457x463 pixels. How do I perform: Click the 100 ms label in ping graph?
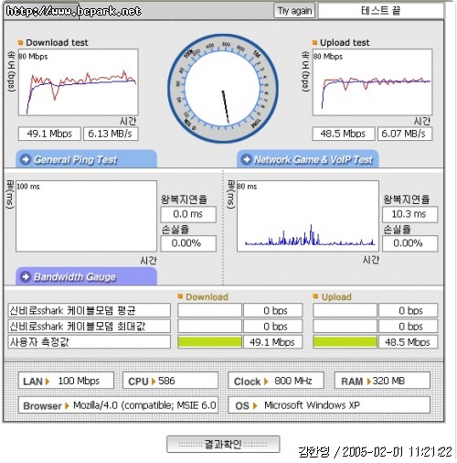[28, 187]
